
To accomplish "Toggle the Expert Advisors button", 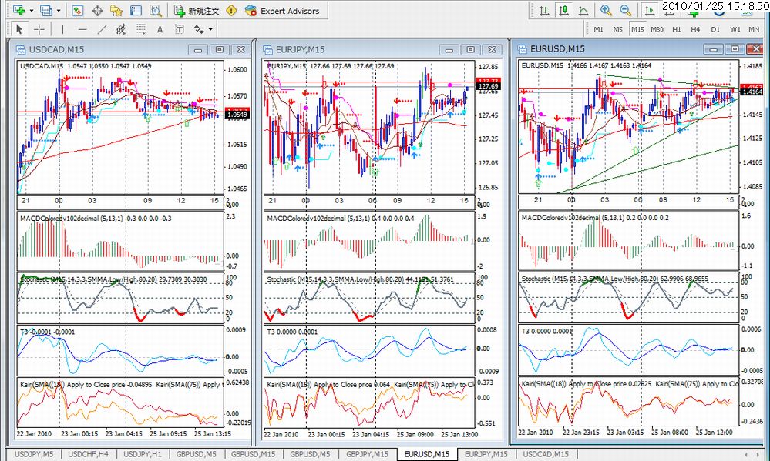I will (x=282, y=11).
